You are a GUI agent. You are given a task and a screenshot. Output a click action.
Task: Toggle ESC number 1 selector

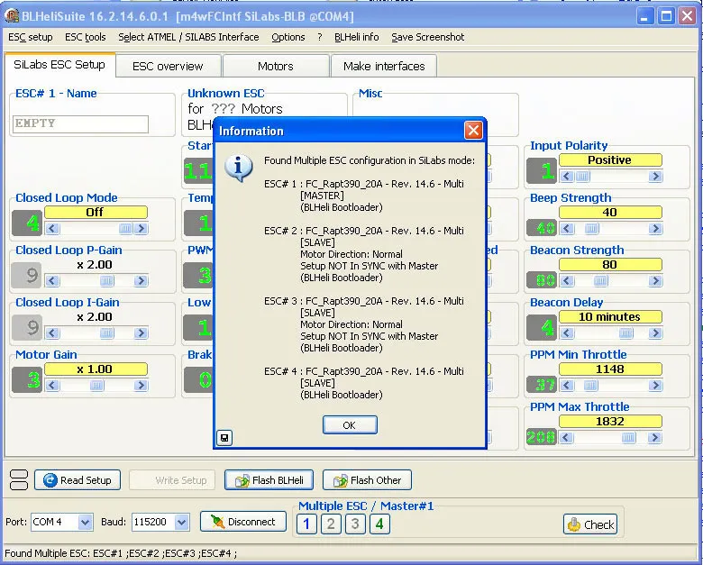tap(307, 524)
